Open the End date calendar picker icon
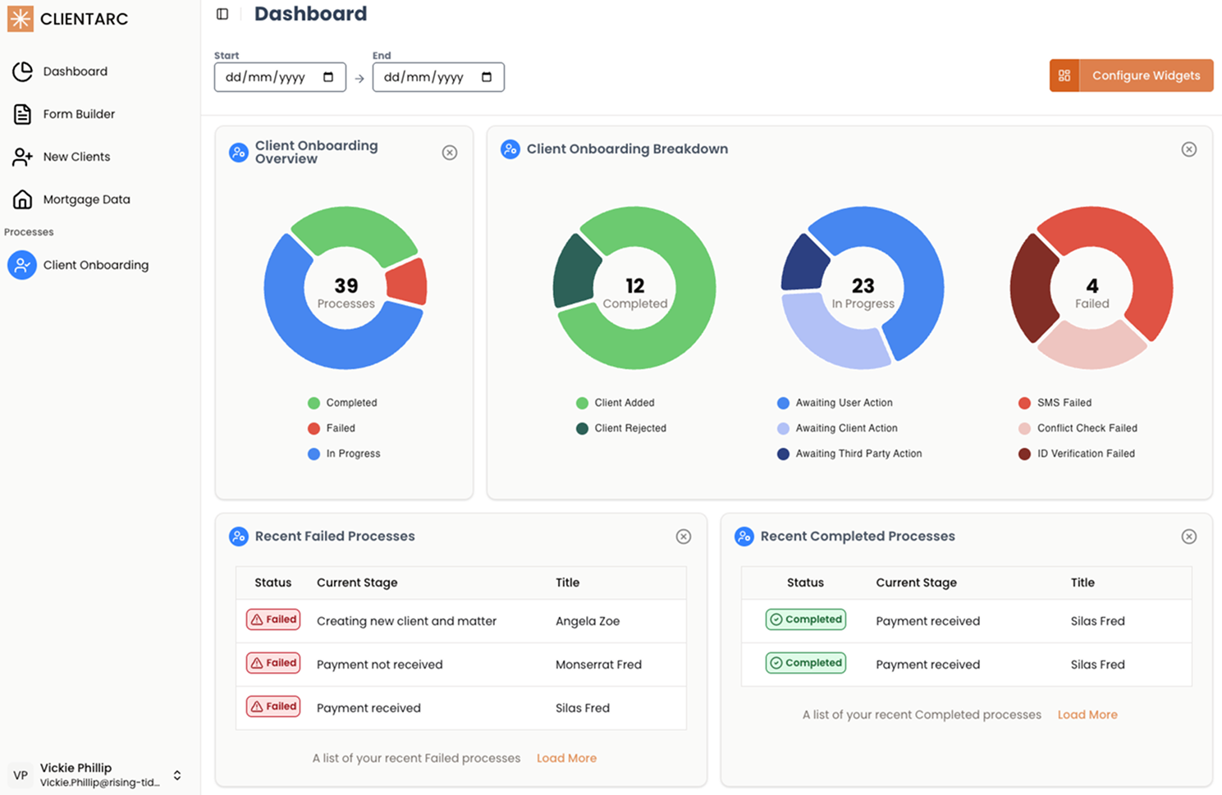 [487, 77]
